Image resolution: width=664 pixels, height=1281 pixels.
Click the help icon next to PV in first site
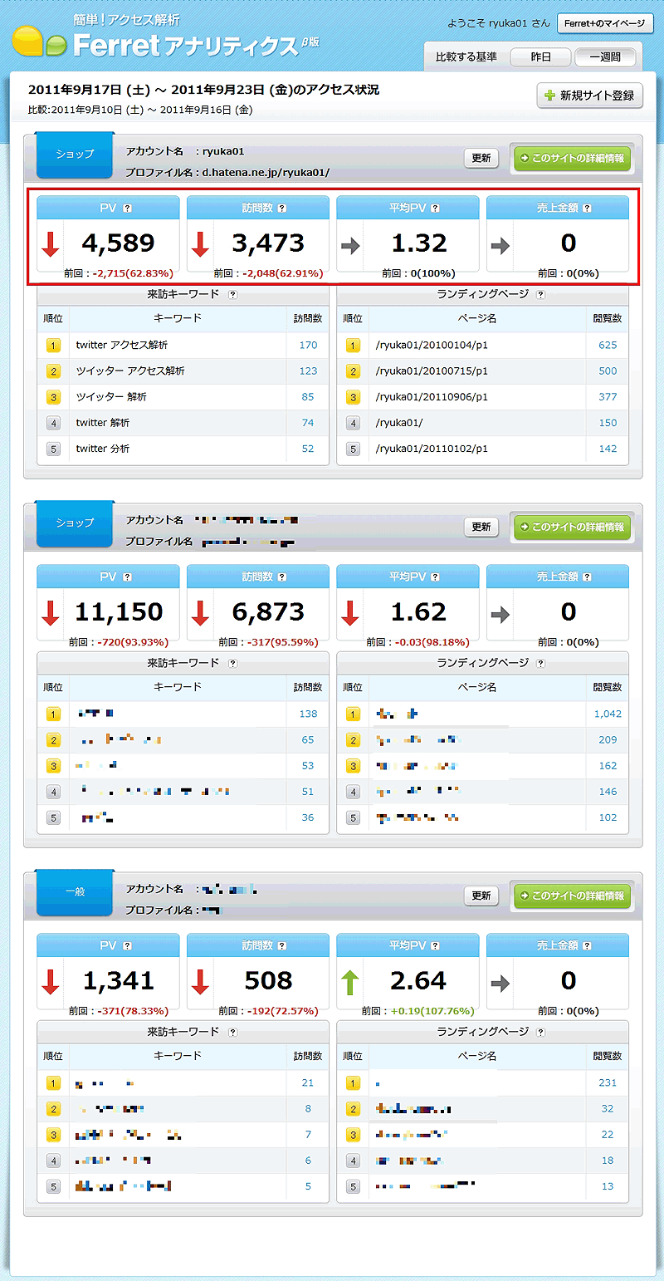click(x=127, y=209)
